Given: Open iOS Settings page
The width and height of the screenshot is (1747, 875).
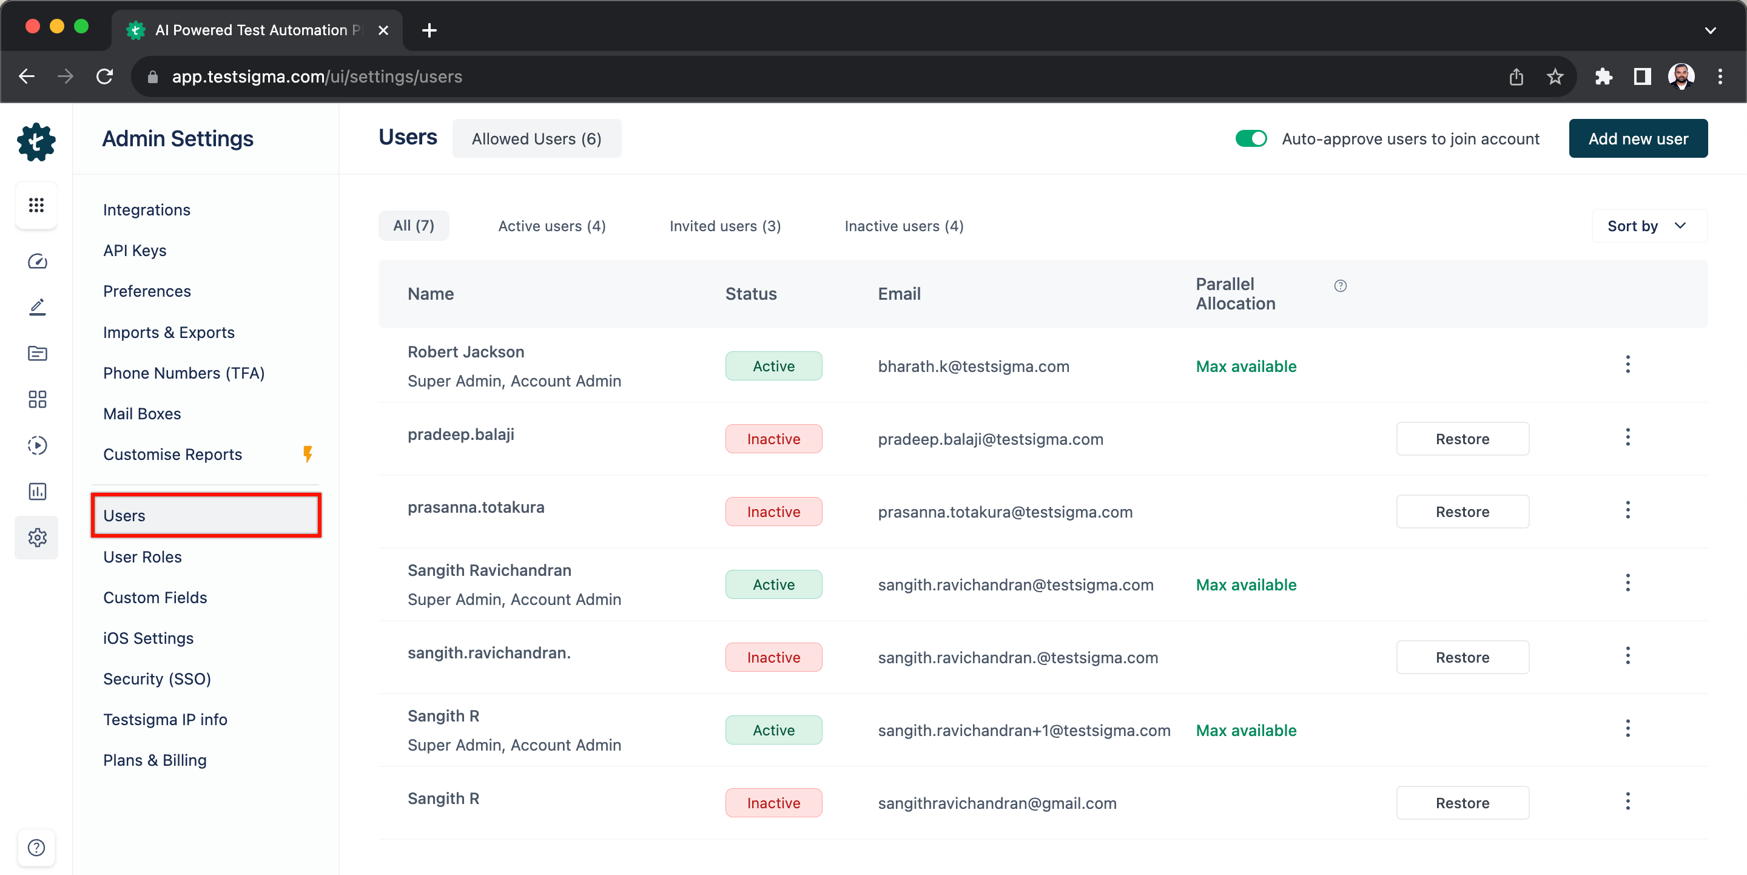Looking at the screenshot, I should click(x=149, y=638).
